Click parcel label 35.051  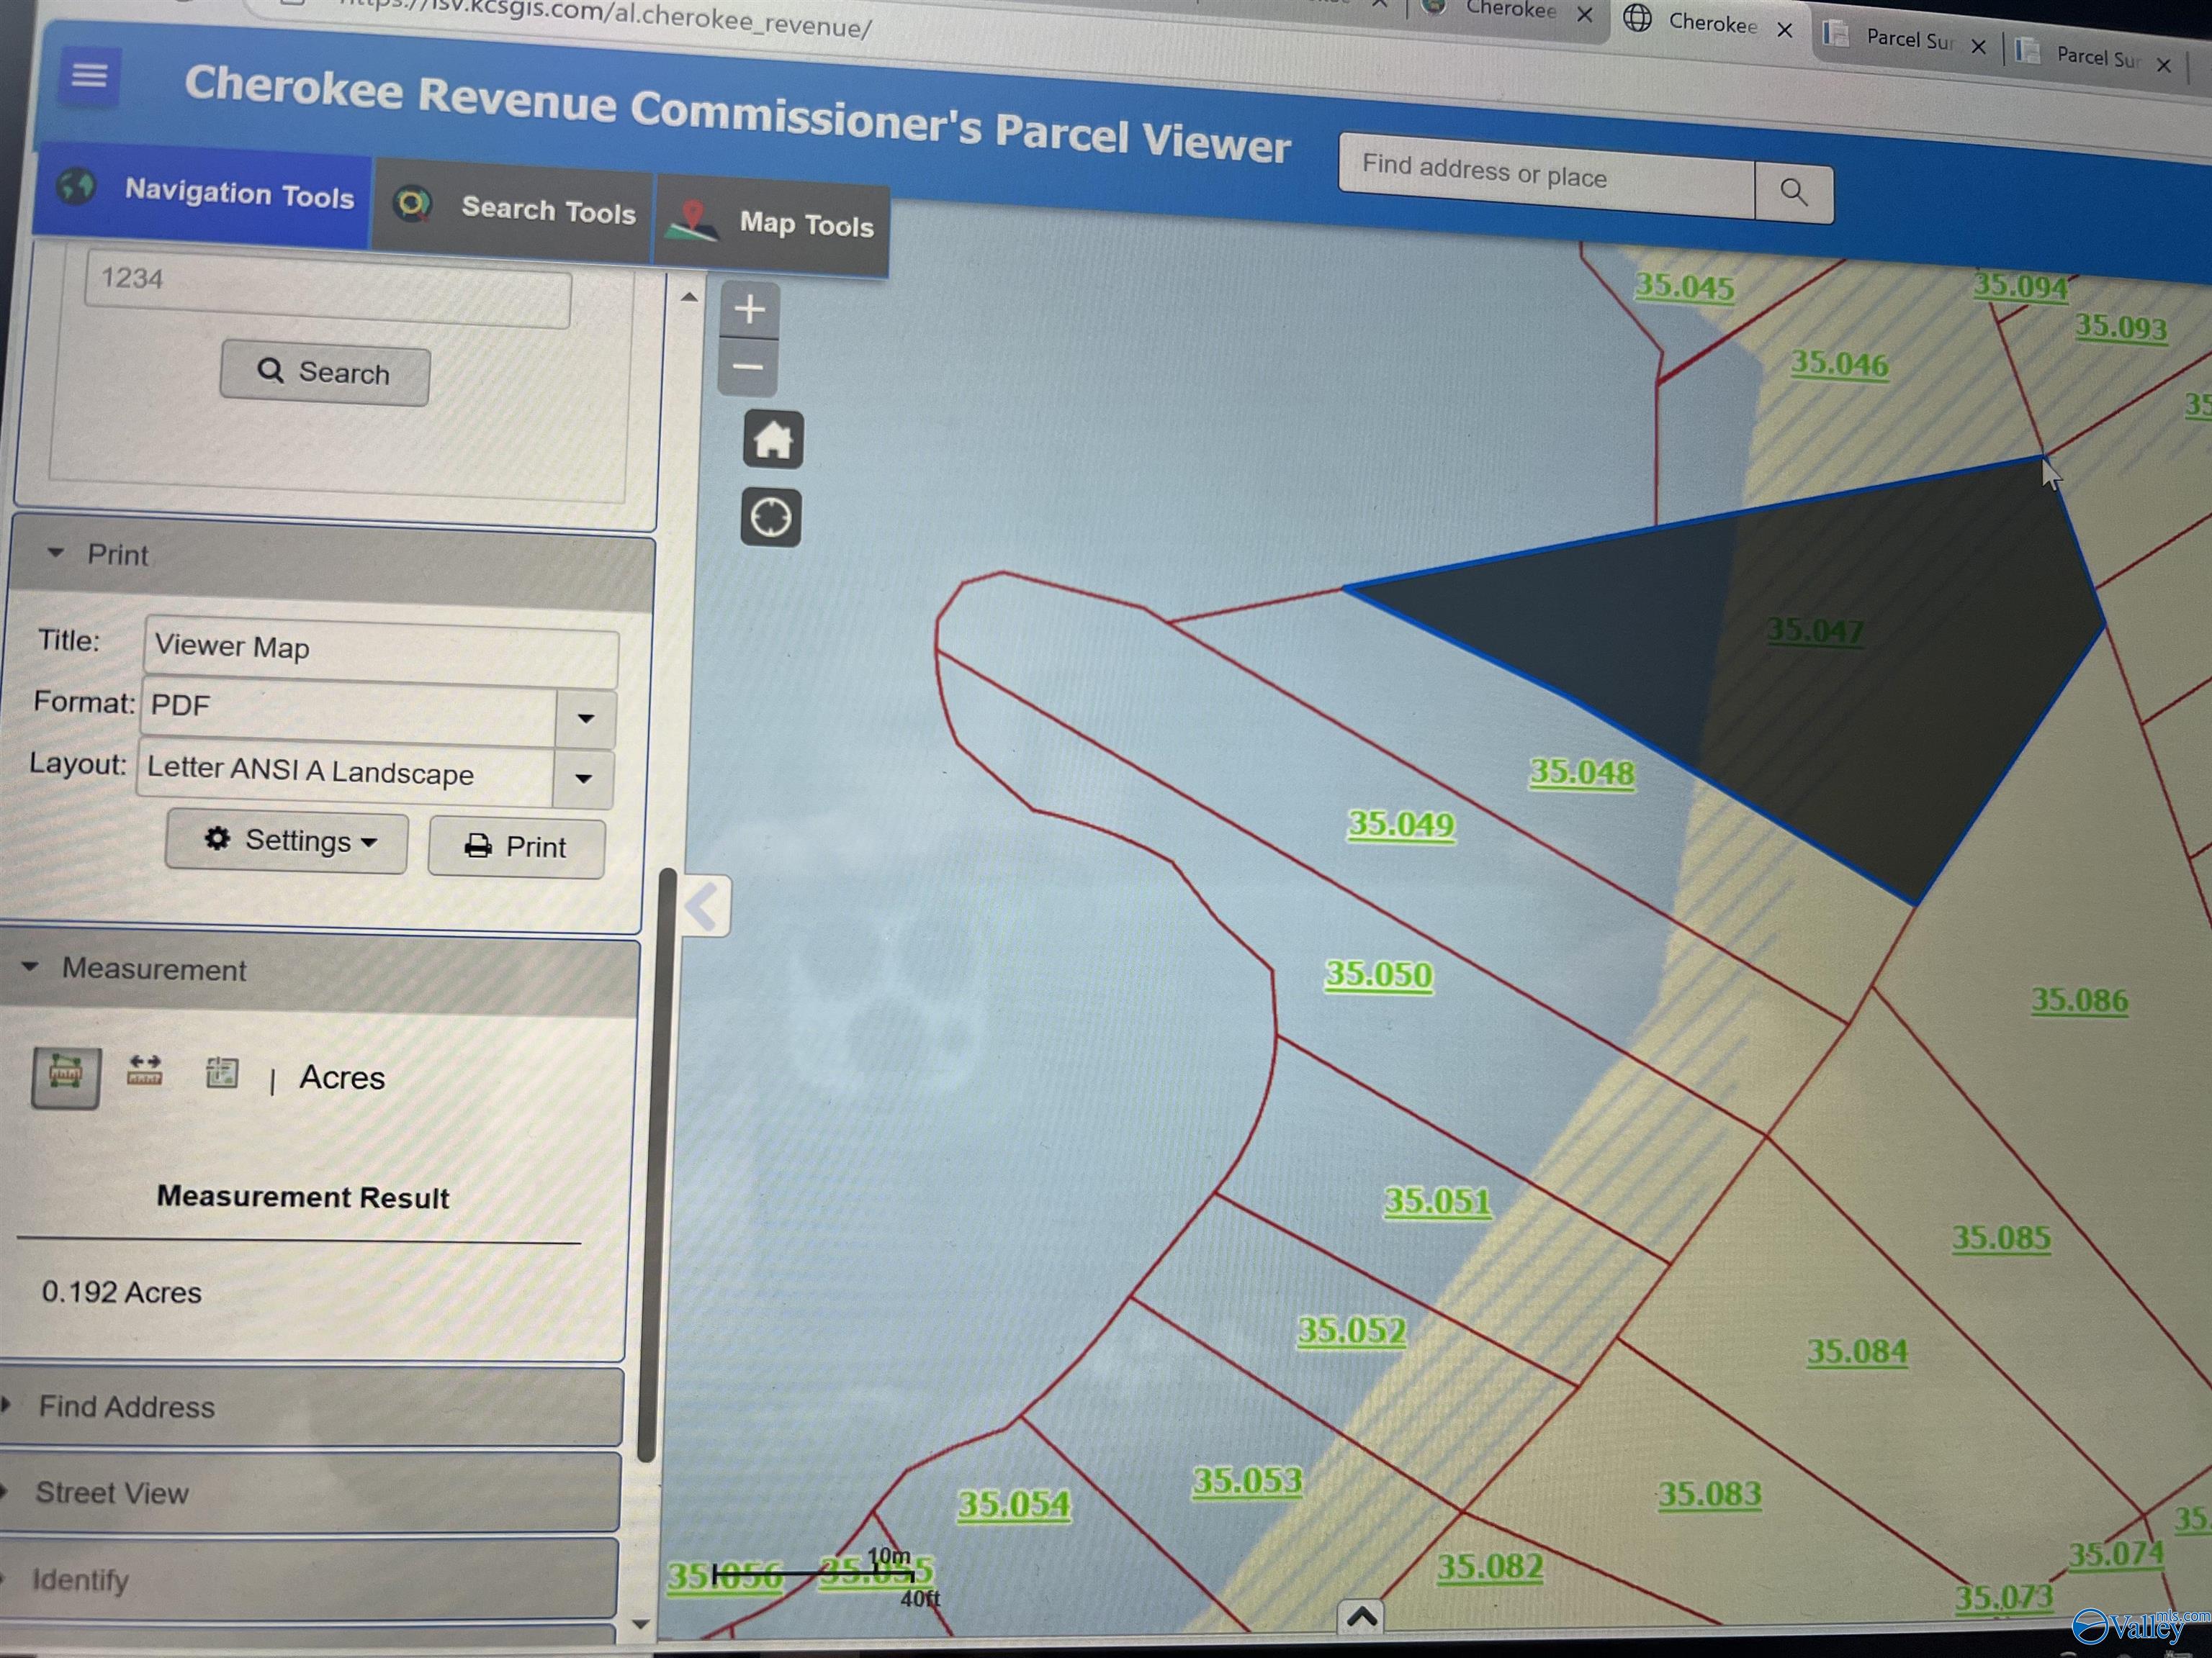(1437, 1200)
